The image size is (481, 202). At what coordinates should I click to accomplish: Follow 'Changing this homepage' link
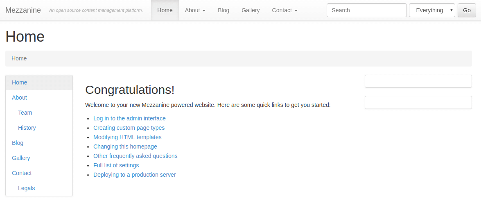pyautogui.click(x=125, y=147)
